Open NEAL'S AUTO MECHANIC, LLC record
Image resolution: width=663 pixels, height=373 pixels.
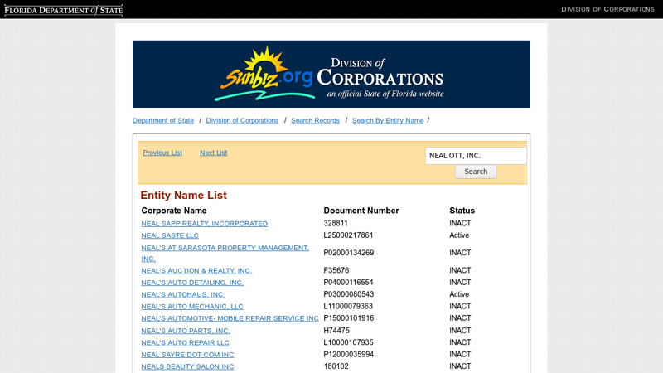(192, 306)
